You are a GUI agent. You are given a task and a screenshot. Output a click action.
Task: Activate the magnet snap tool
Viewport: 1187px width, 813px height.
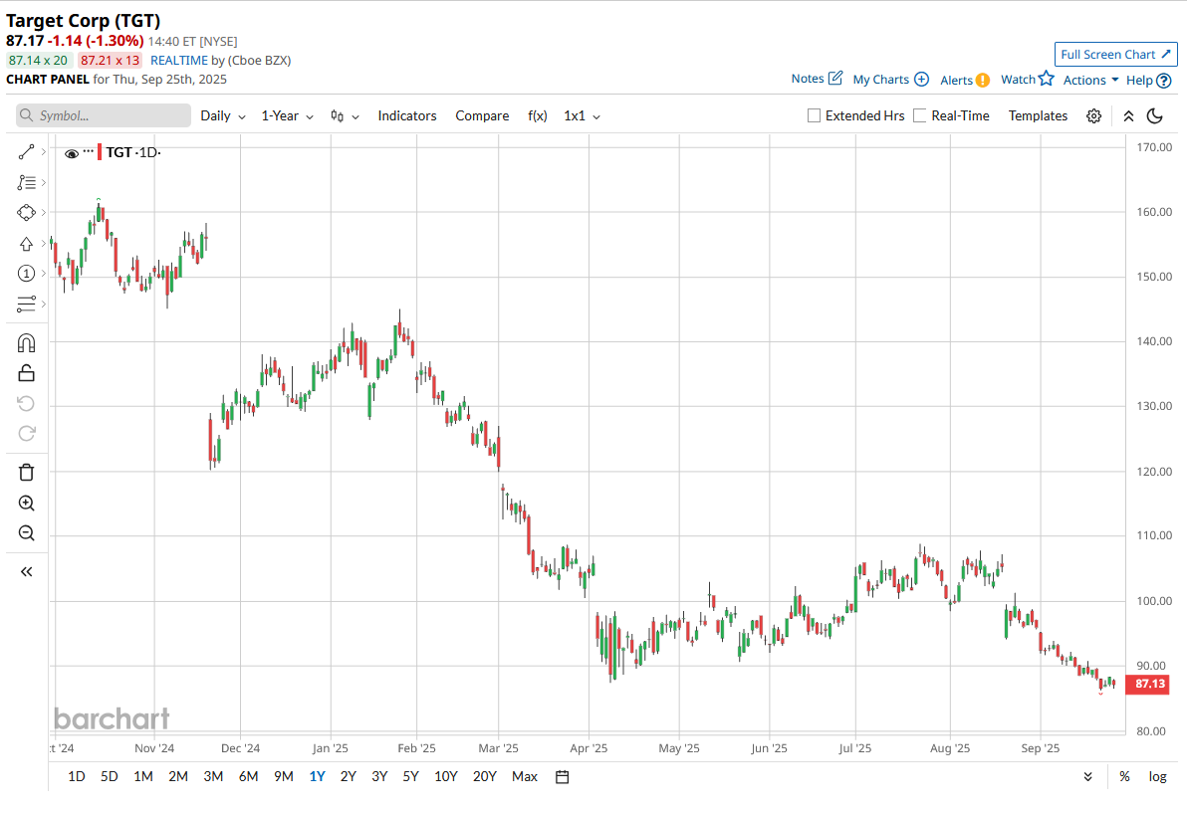pos(26,343)
